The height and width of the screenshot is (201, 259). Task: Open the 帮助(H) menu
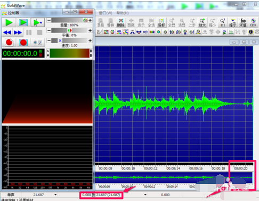click(123, 13)
